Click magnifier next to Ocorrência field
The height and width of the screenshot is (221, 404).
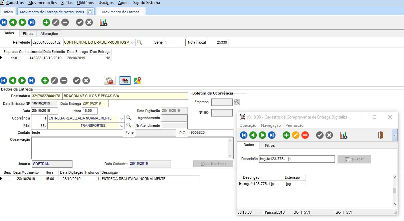[129, 118]
